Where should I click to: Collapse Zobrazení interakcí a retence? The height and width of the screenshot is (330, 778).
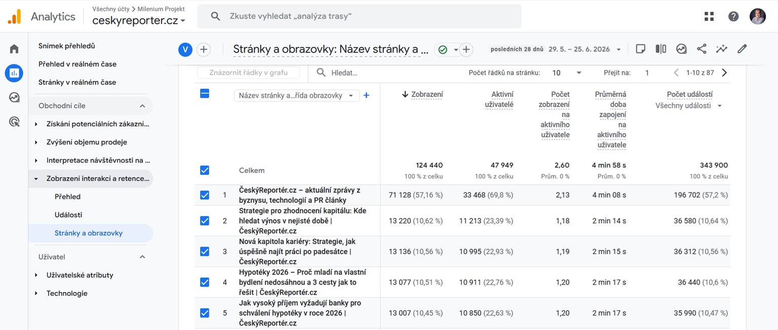(x=36, y=178)
